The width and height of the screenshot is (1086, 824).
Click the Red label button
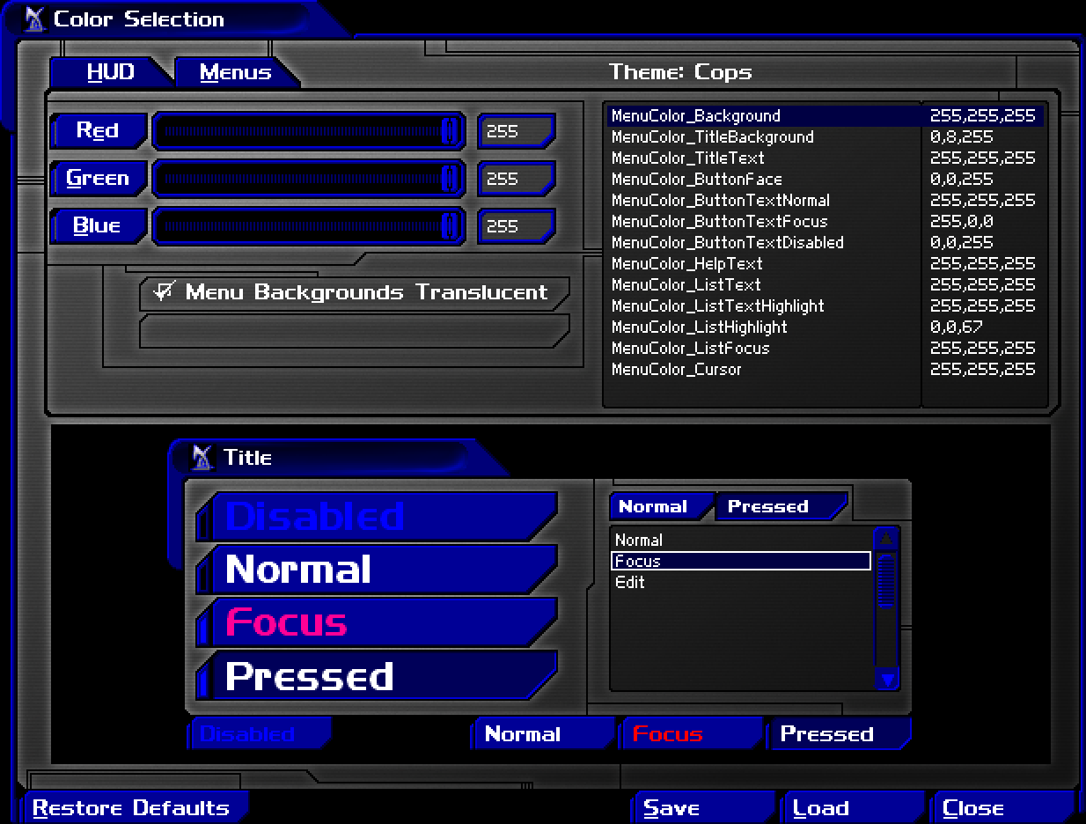click(x=98, y=130)
